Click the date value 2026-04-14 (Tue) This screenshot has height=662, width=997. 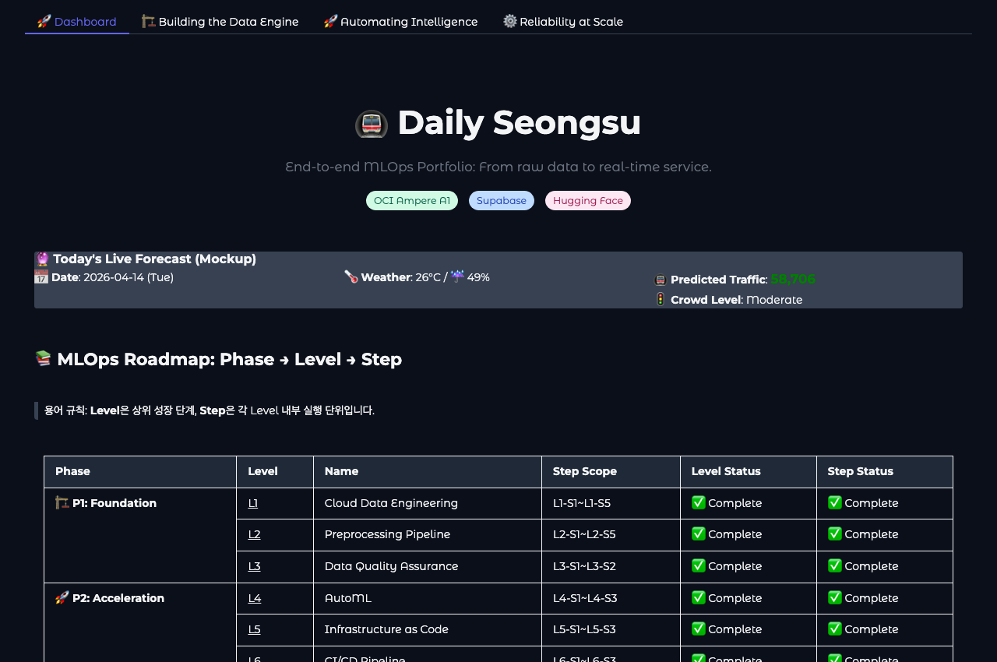(129, 277)
